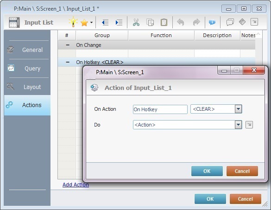Image resolution: width=271 pixels, height=210 pixels.
Task: Click the undo arrow icon
Action: click(181, 22)
